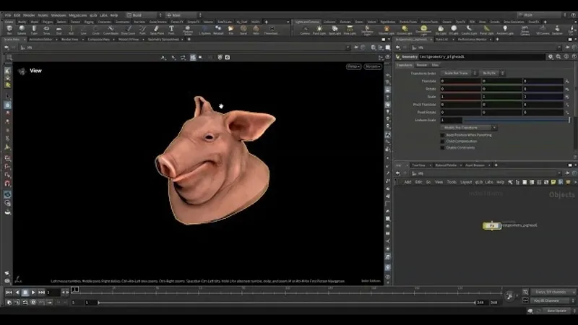Toggle Enable Constraints checkbox
This screenshot has height=325, width=578.
click(442, 147)
